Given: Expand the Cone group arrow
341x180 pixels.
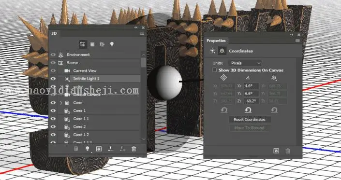Looking at the screenshot, I should pos(61,103).
